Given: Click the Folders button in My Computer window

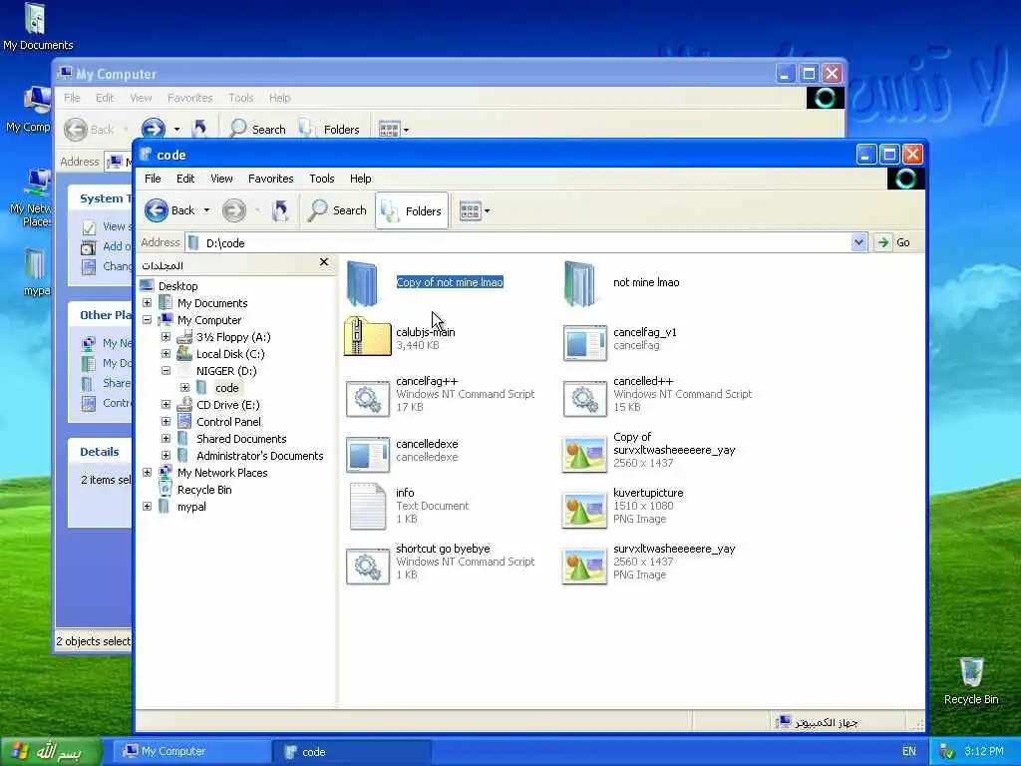Looking at the screenshot, I should click(329, 129).
